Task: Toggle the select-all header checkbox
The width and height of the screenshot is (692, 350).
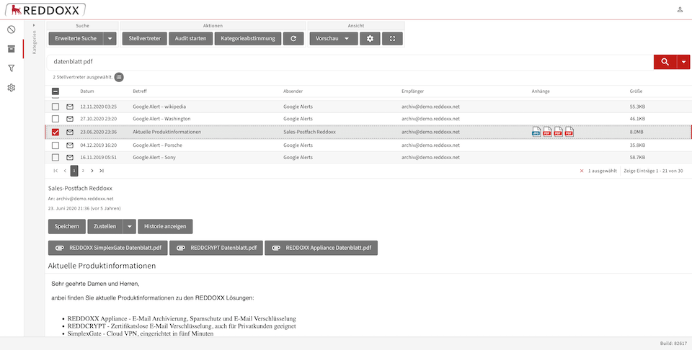Action: [x=56, y=91]
